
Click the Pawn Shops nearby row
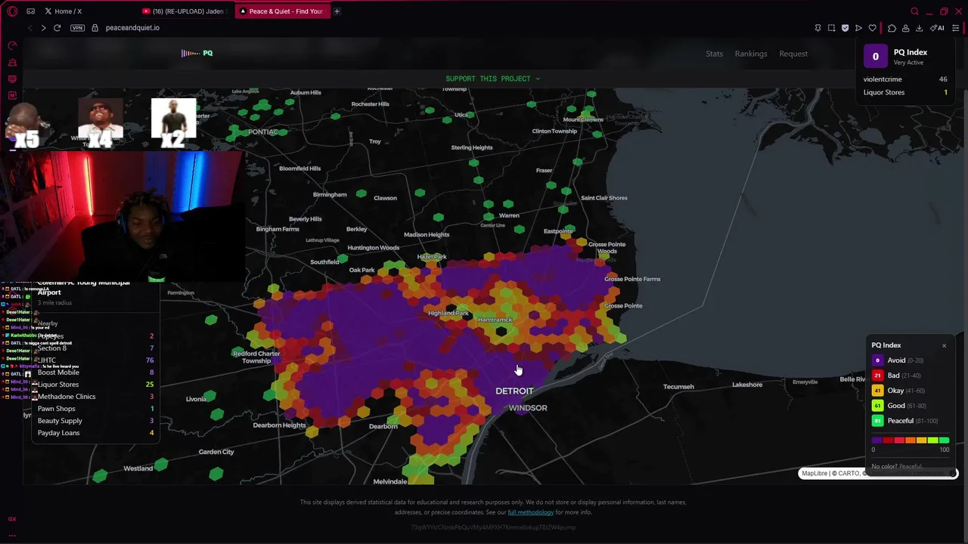[95, 409]
